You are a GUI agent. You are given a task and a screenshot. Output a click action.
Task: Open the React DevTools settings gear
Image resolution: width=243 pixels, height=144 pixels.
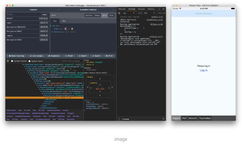(8, 61)
